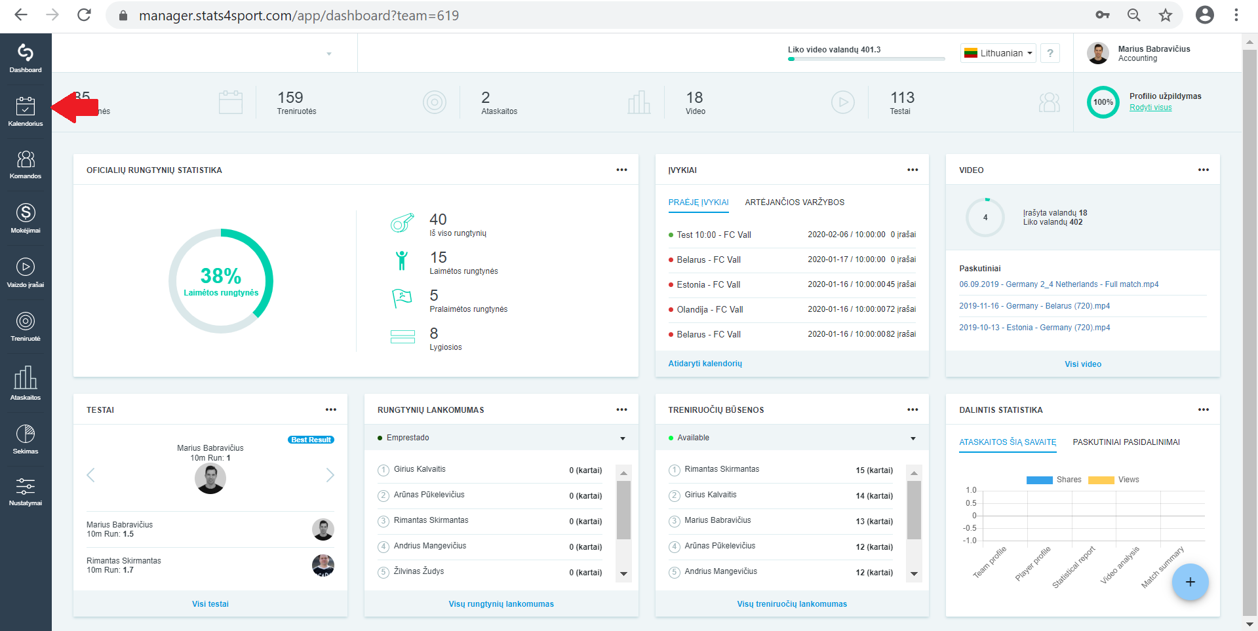The height and width of the screenshot is (631, 1258).
Task: Expand the Available status dropdown
Action: pos(792,438)
